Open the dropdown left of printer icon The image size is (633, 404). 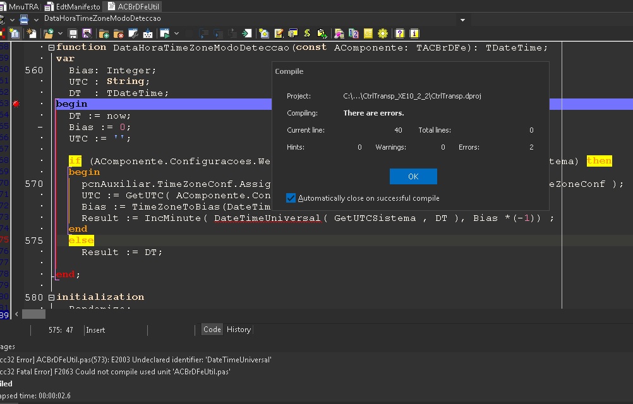(x=12, y=20)
